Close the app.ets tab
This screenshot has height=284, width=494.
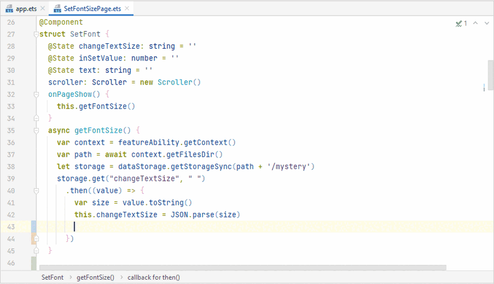tap(42, 9)
